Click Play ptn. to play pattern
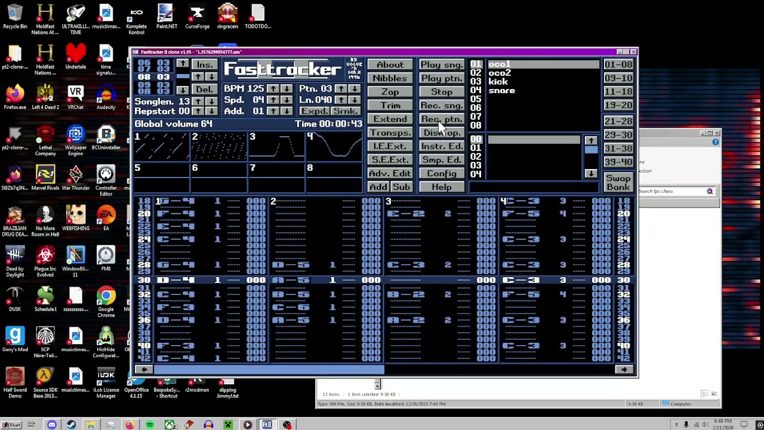This screenshot has height=430, width=764. (x=442, y=78)
